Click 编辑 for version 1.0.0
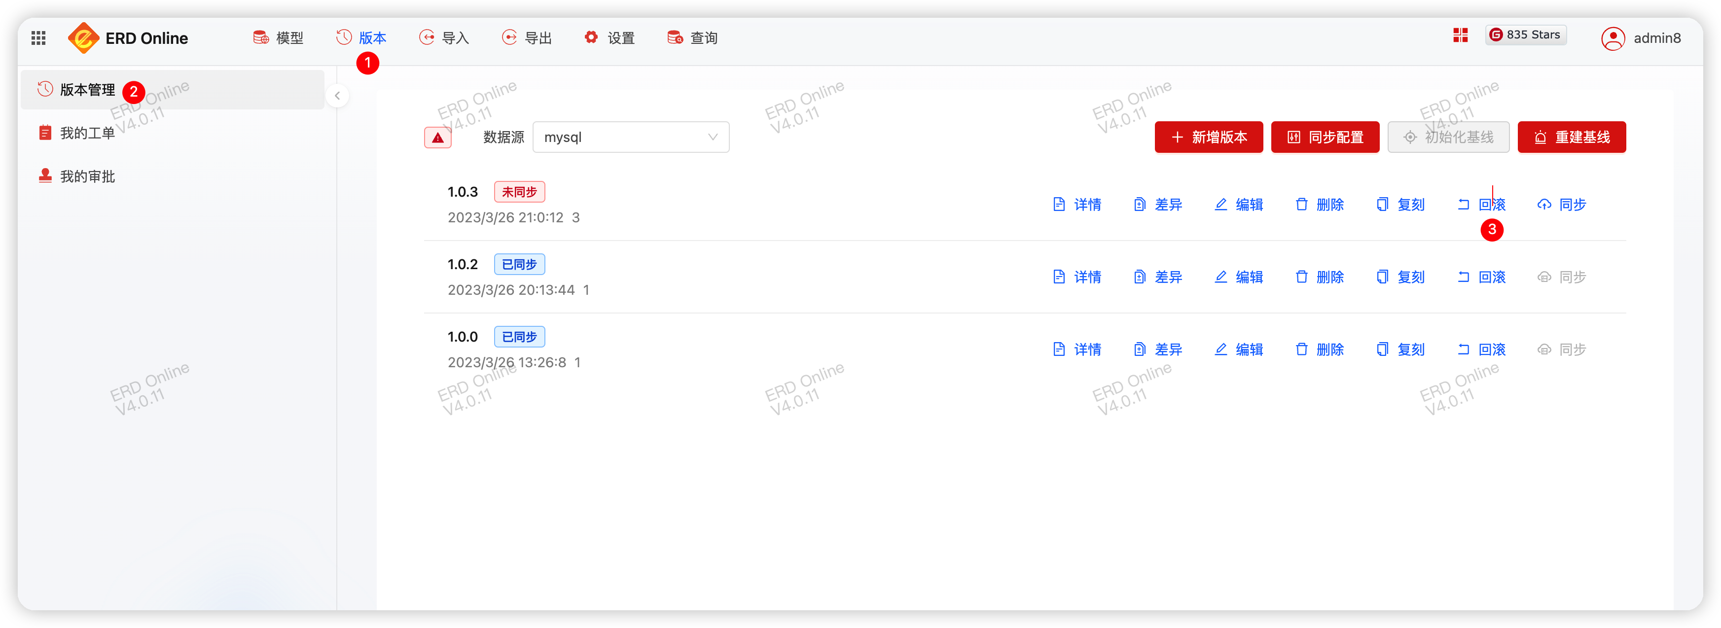The image size is (1721, 628). pyautogui.click(x=1239, y=349)
